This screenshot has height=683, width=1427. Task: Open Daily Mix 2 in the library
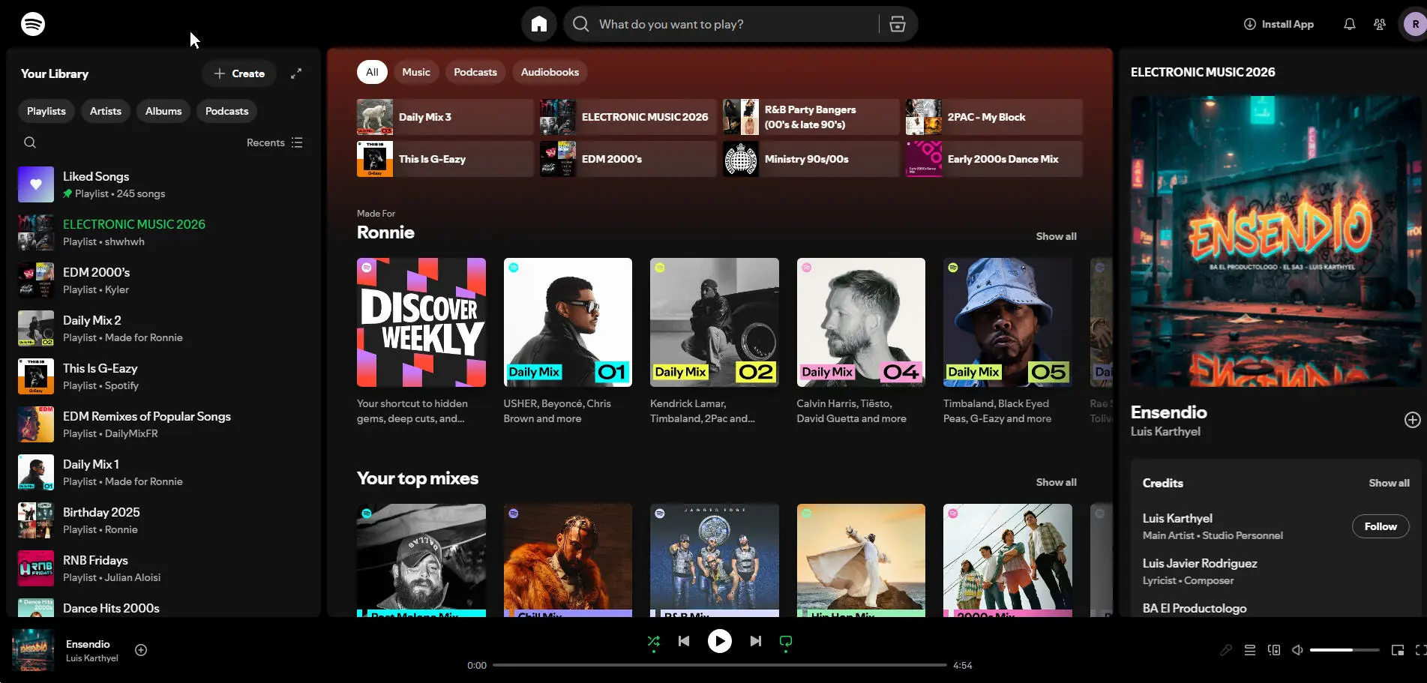pyautogui.click(x=163, y=328)
